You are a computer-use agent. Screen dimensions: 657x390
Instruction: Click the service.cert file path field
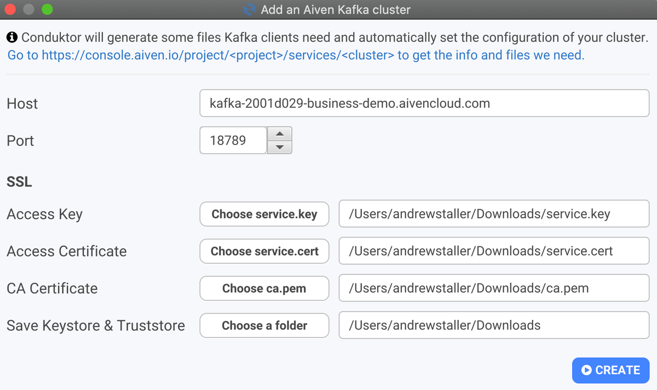pos(494,251)
